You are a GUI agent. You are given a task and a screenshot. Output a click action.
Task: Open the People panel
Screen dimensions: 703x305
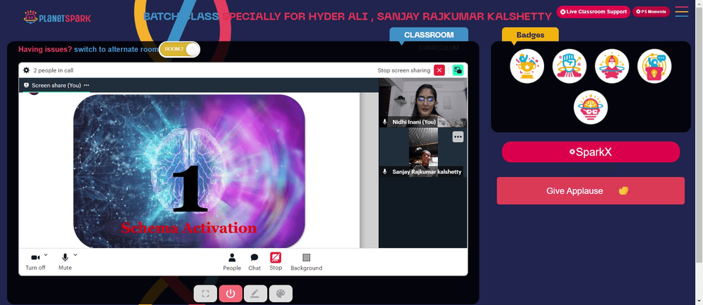coord(232,262)
